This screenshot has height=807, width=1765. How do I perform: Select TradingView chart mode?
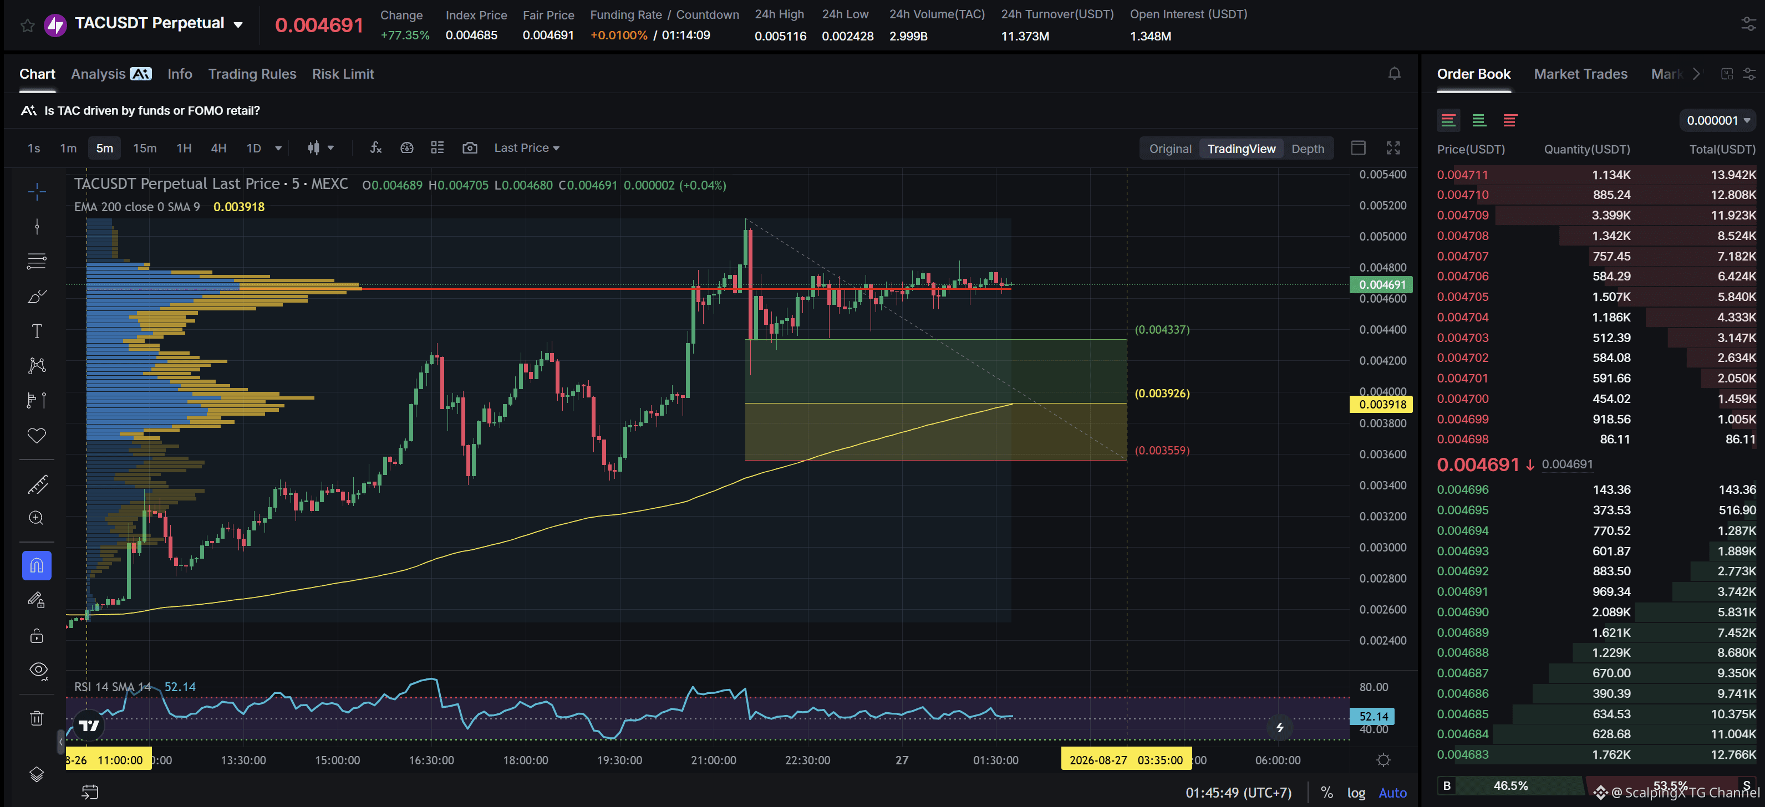[1241, 149]
